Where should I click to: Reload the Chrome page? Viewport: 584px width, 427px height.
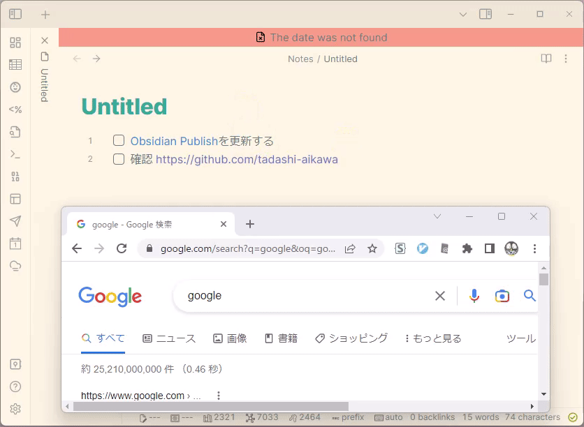[x=122, y=248]
